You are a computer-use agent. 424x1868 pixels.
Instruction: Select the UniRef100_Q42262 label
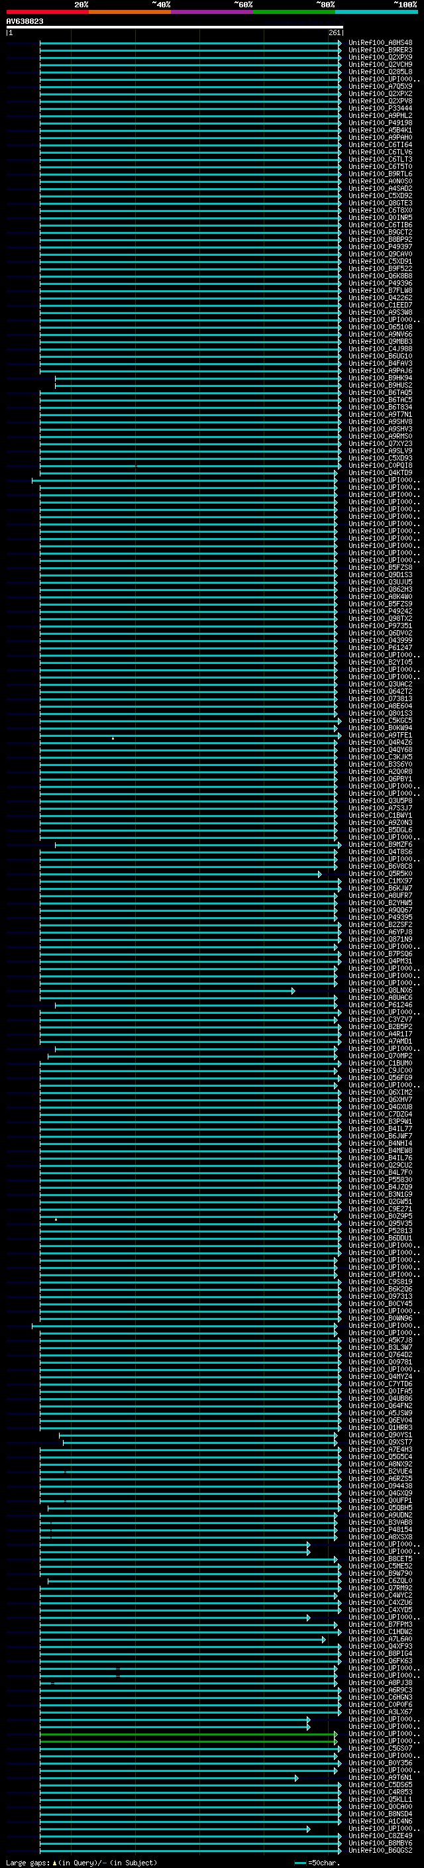380,298
